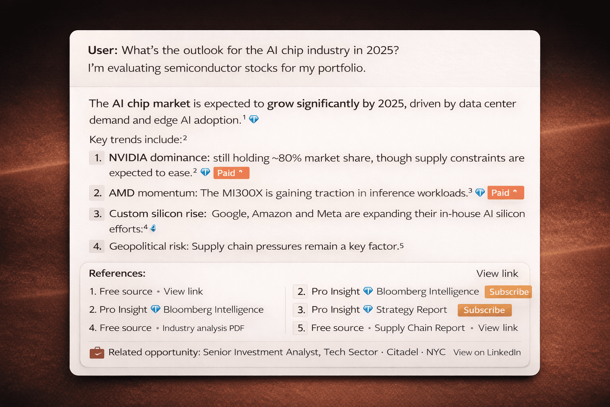
Task: Expand the Paid badge on the NVIDIA dominance item
Action: [x=231, y=173]
